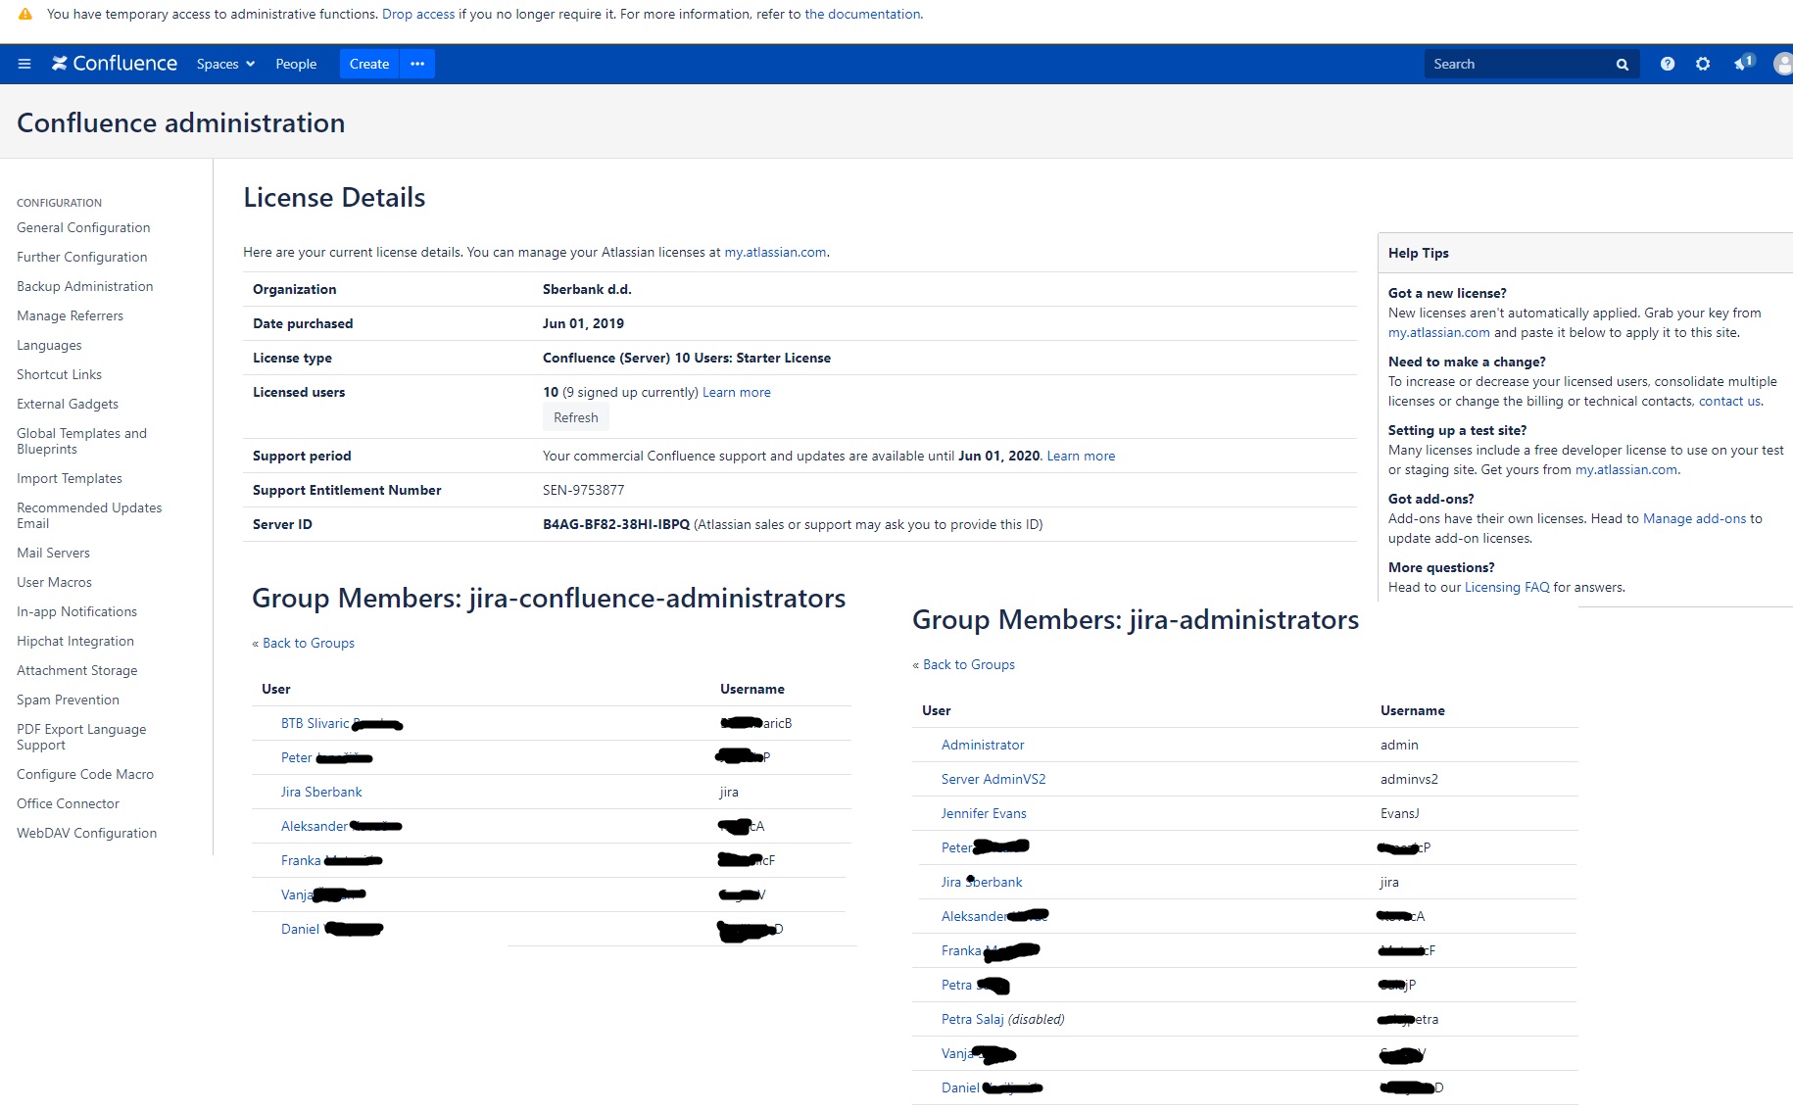
Task: Expand the Spaces dropdown
Action: 225,64
